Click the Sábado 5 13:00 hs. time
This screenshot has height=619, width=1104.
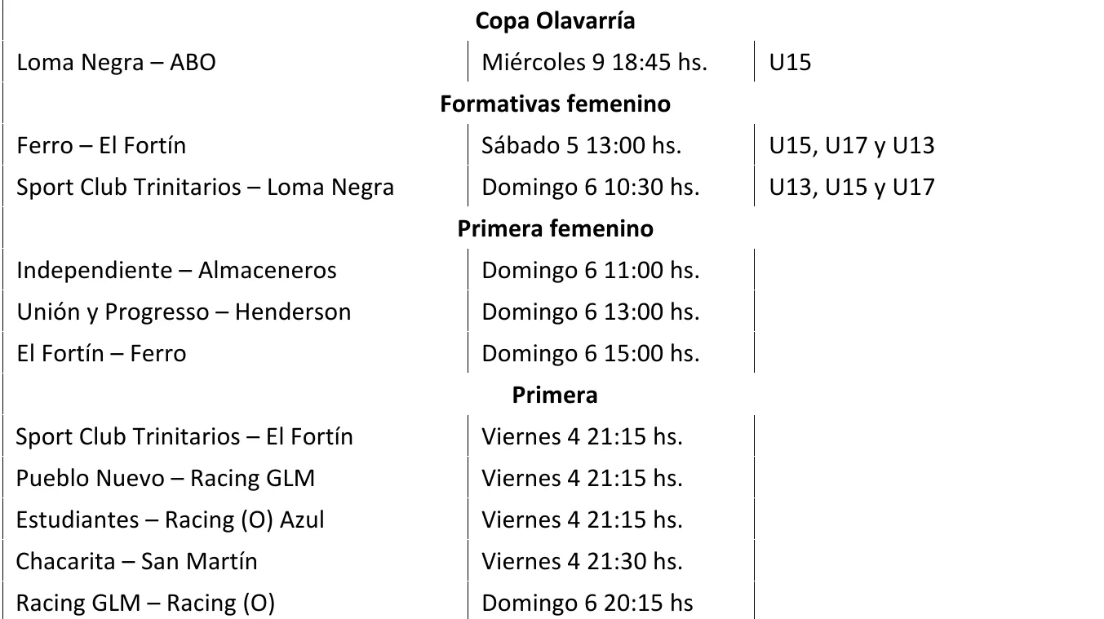coord(582,146)
